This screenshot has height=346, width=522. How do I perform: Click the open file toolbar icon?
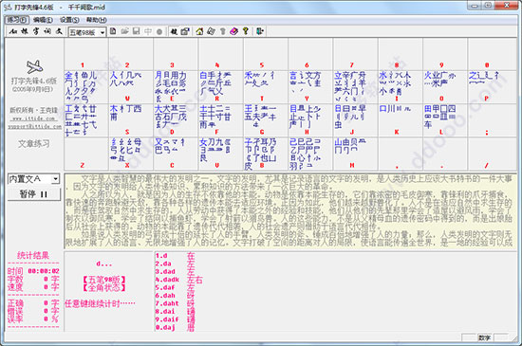click(x=125, y=31)
